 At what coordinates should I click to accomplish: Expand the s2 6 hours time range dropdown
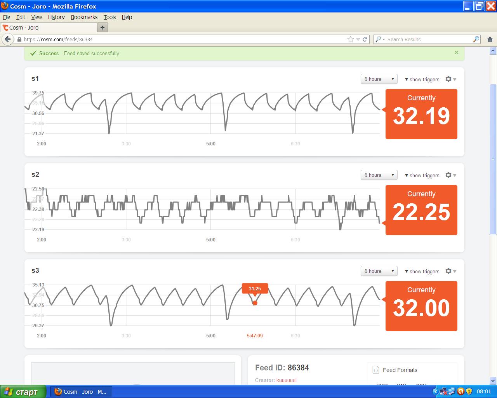click(379, 175)
